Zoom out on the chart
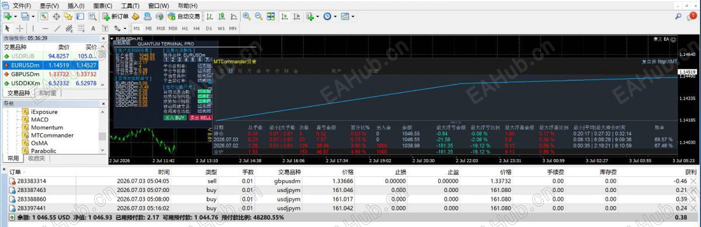This screenshot has height=227, width=701. tap(258, 16)
